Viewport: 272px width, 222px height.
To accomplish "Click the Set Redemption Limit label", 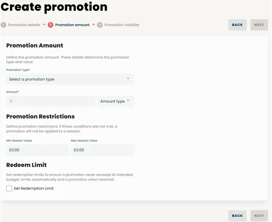I will point(34,188).
